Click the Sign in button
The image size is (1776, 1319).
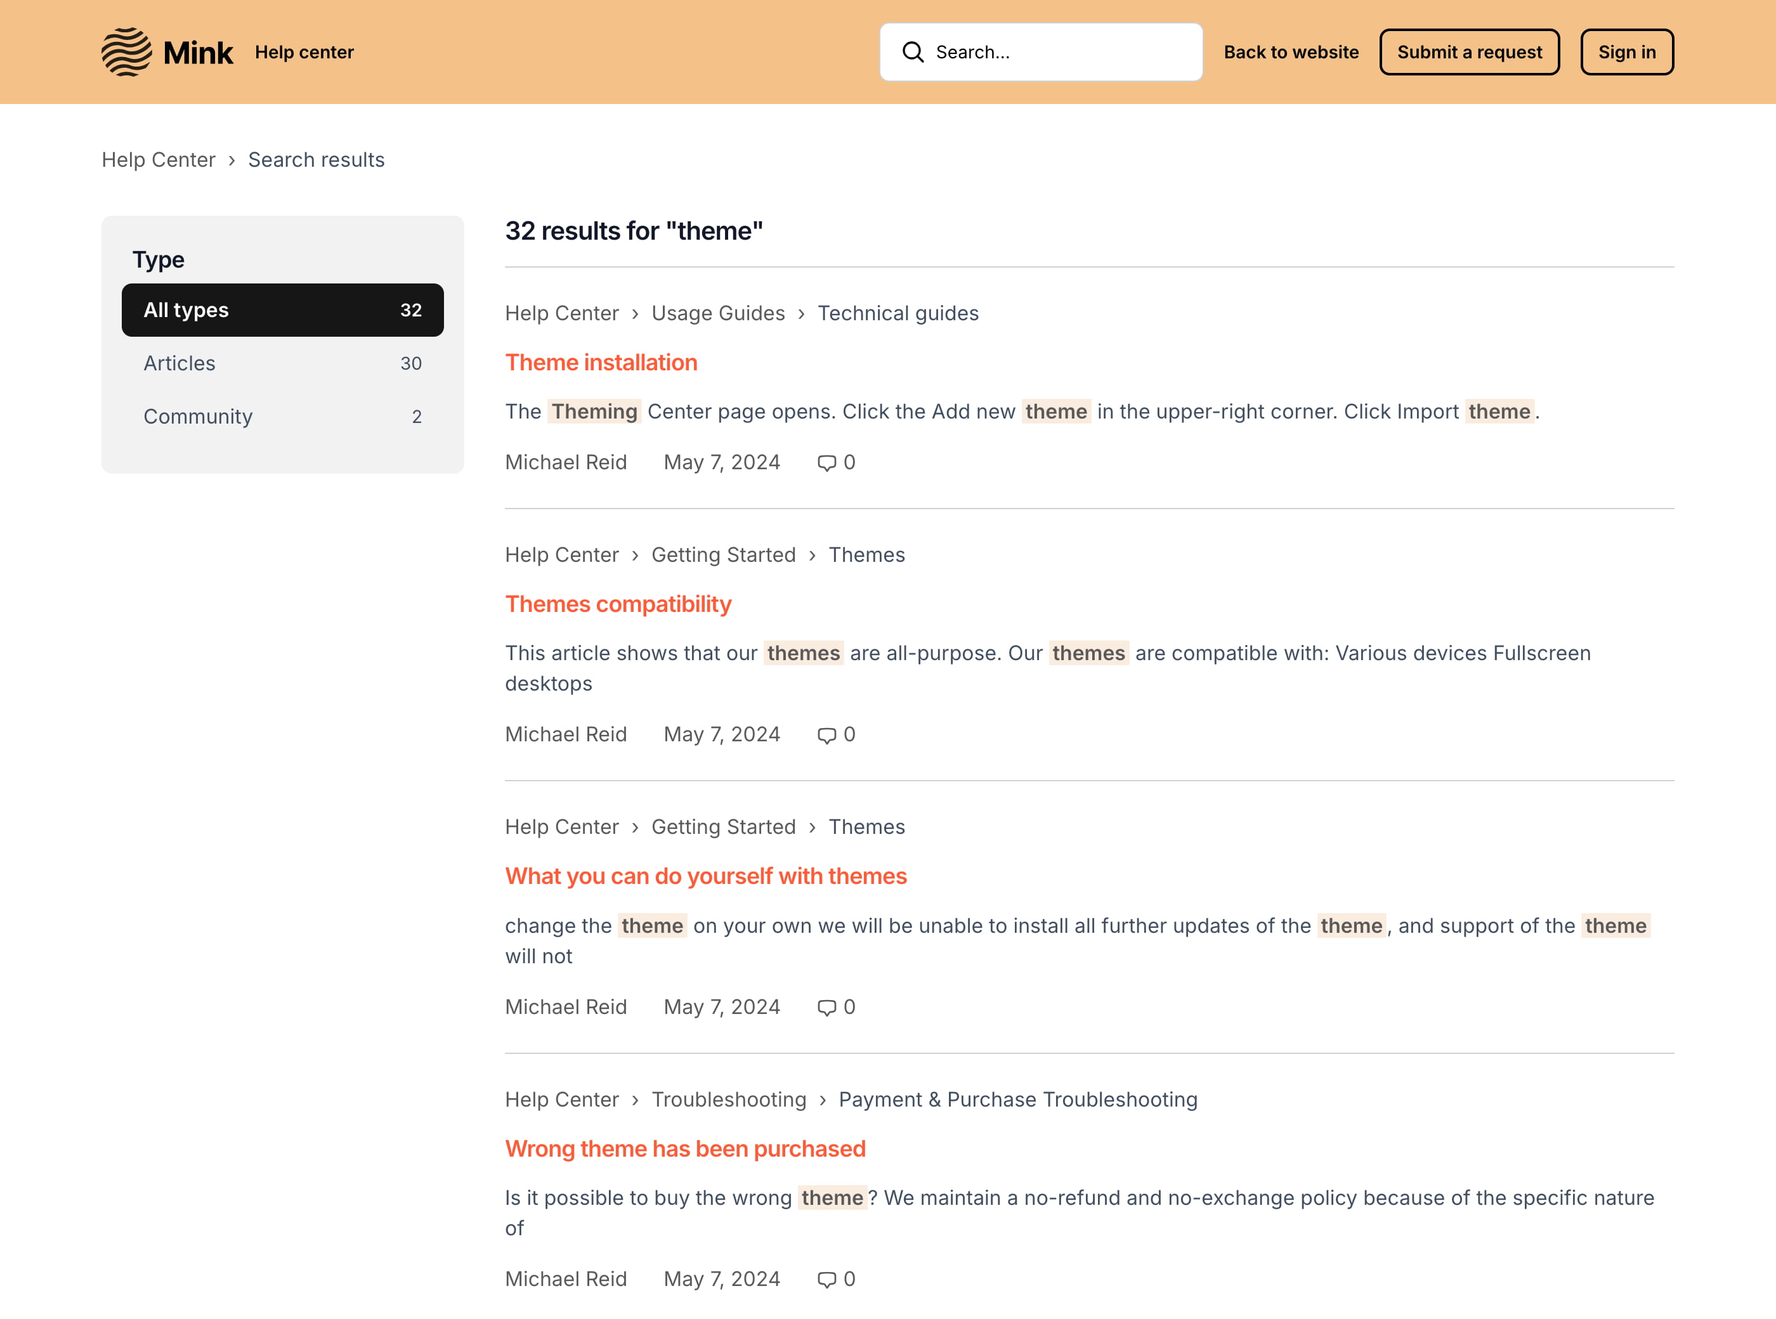tap(1627, 52)
